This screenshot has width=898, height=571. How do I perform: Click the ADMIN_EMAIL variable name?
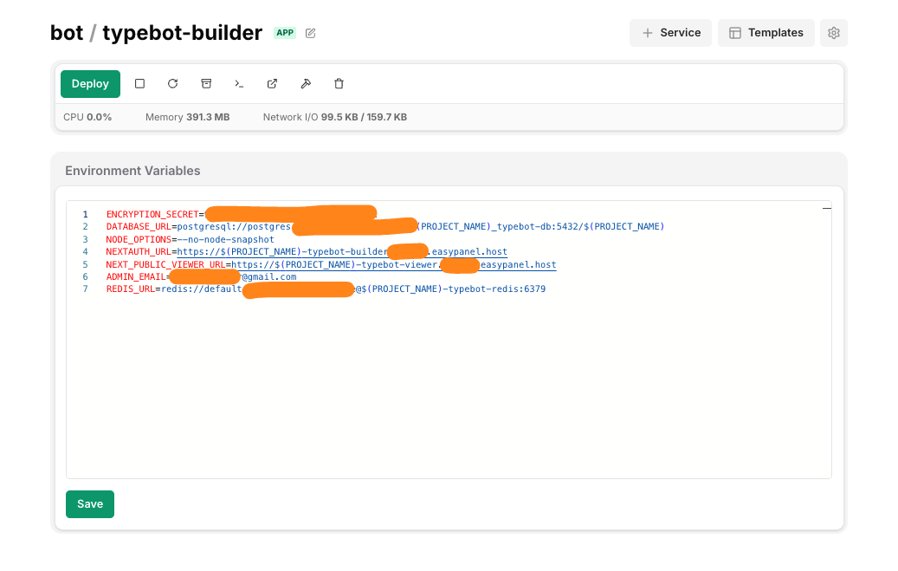(136, 277)
